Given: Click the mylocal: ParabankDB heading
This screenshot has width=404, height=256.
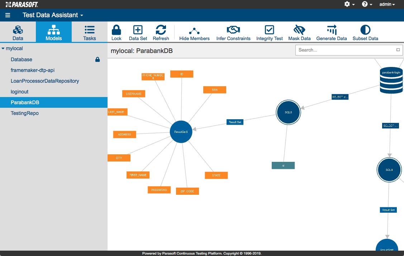Looking at the screenshot, I should (x=142, y=51).
